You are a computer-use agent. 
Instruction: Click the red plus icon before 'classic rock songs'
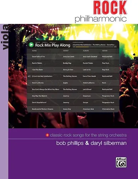coord(47,135)
